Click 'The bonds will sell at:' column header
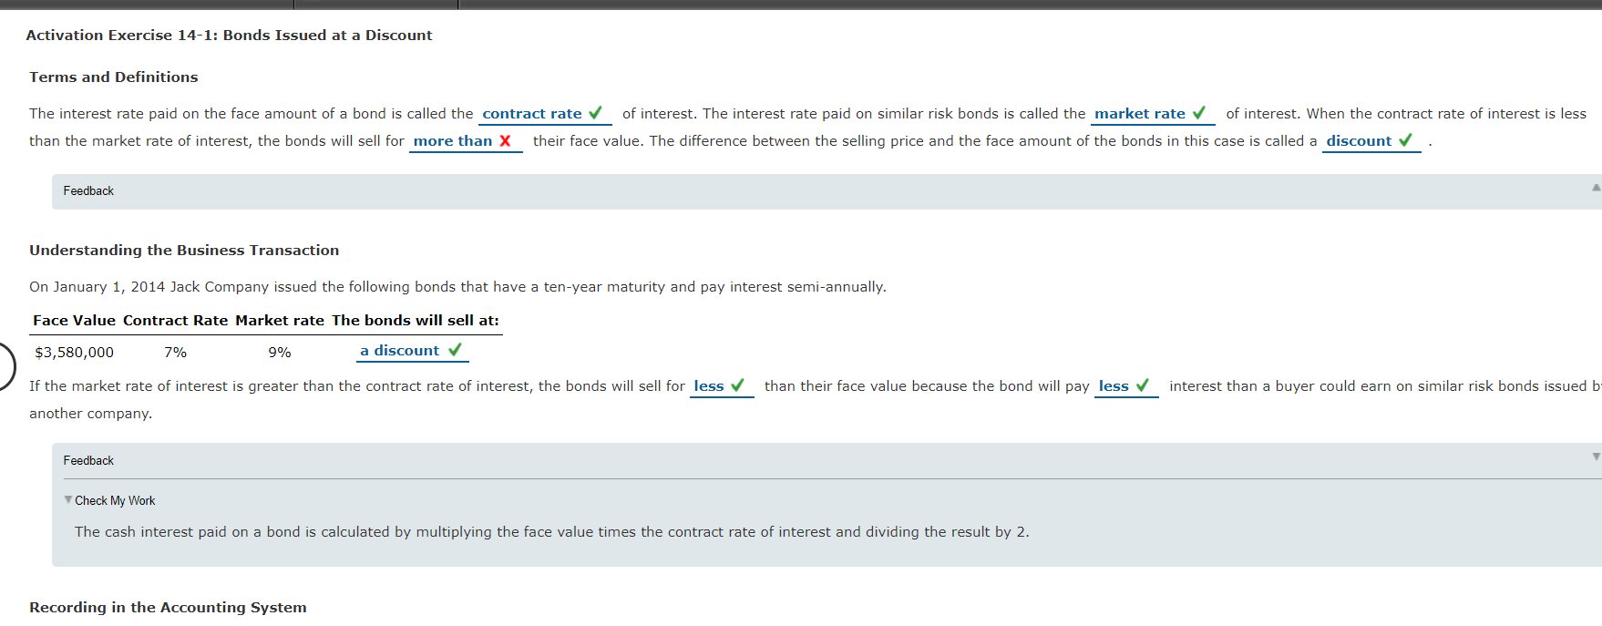Screen dimensions: 1602x626 click(416, 321)
